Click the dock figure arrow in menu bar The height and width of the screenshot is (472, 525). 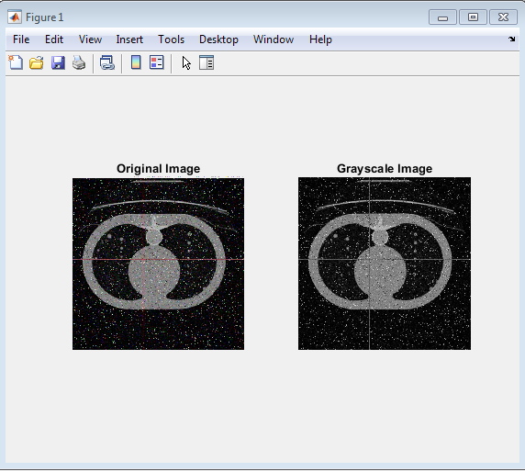tap(511, 39)
